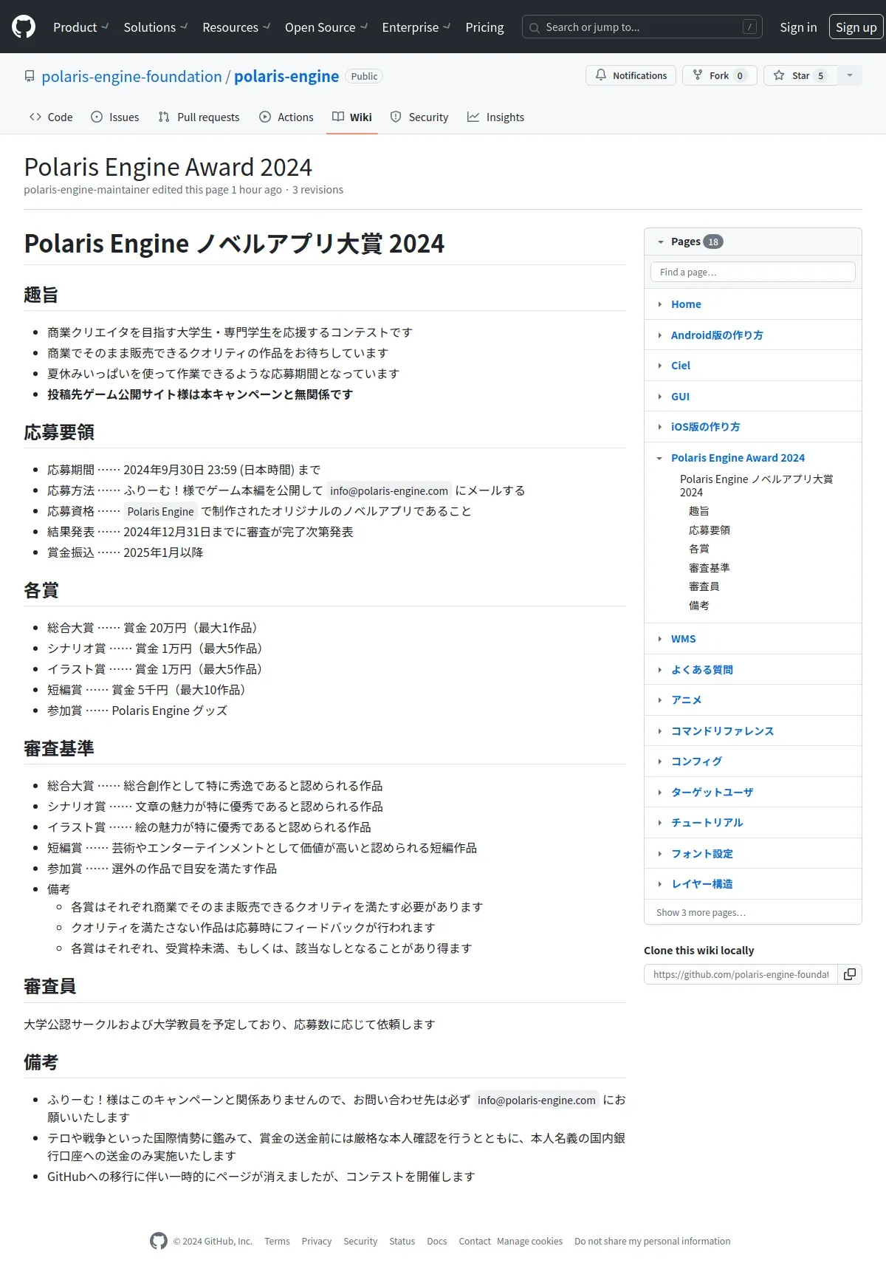Open the コマンドリファレンス wiki page

tap(723, 731)
